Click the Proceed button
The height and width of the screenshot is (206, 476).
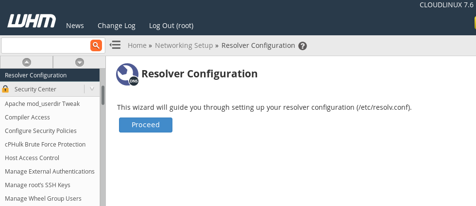click(146, 125)
